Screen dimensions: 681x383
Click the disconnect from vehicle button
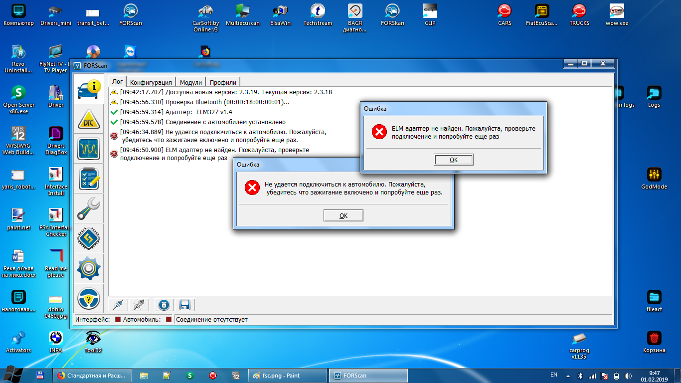[139, 305]
